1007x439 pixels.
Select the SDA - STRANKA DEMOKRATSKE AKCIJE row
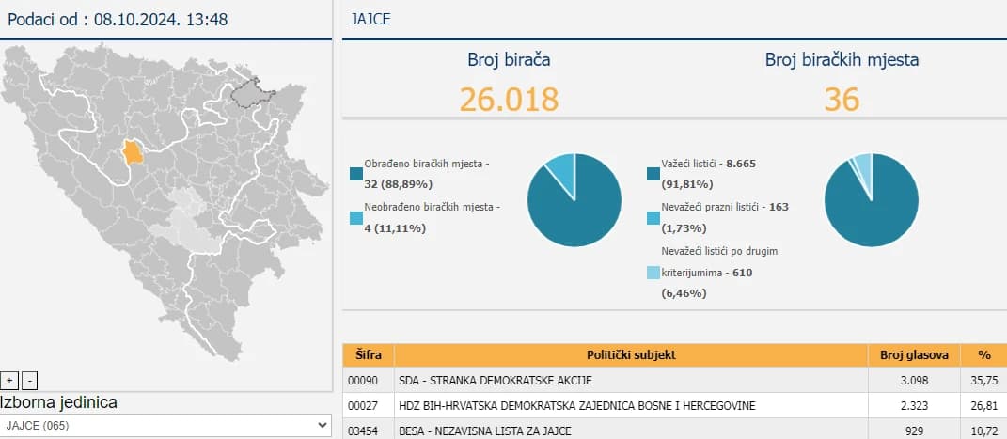click(x=674, y=380)
